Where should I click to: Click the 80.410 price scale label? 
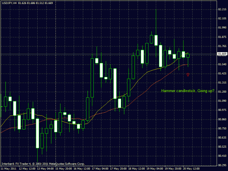(x=222, y=156)
